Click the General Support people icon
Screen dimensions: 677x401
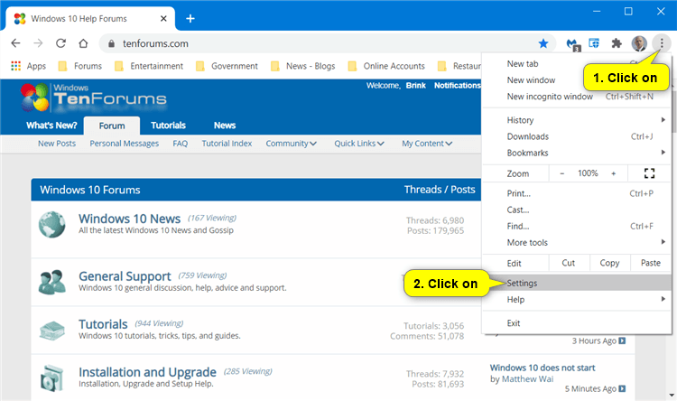pyautogui.click(x=51, y=282)
